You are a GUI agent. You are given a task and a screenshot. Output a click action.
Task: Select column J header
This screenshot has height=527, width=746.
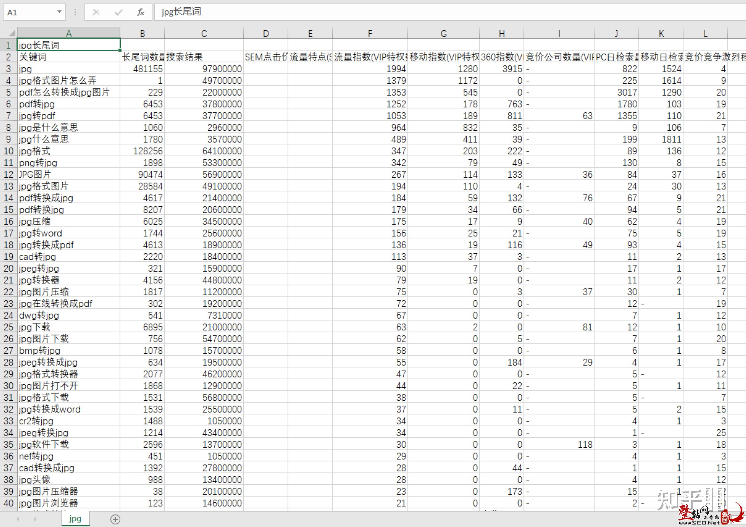(616, 33)
